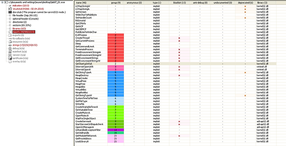The image size is (286, 146).
Task: Select the libraries (1/3) tree node
Action: pos(19,29)
